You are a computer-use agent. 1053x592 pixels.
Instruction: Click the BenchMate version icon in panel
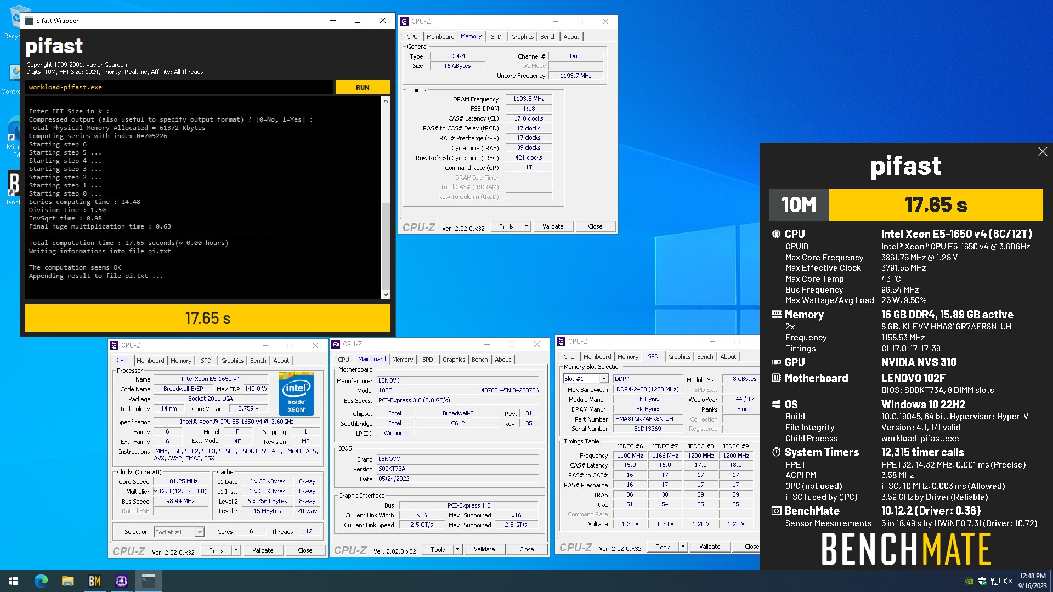pyautogui.click(x=776, y=511)
